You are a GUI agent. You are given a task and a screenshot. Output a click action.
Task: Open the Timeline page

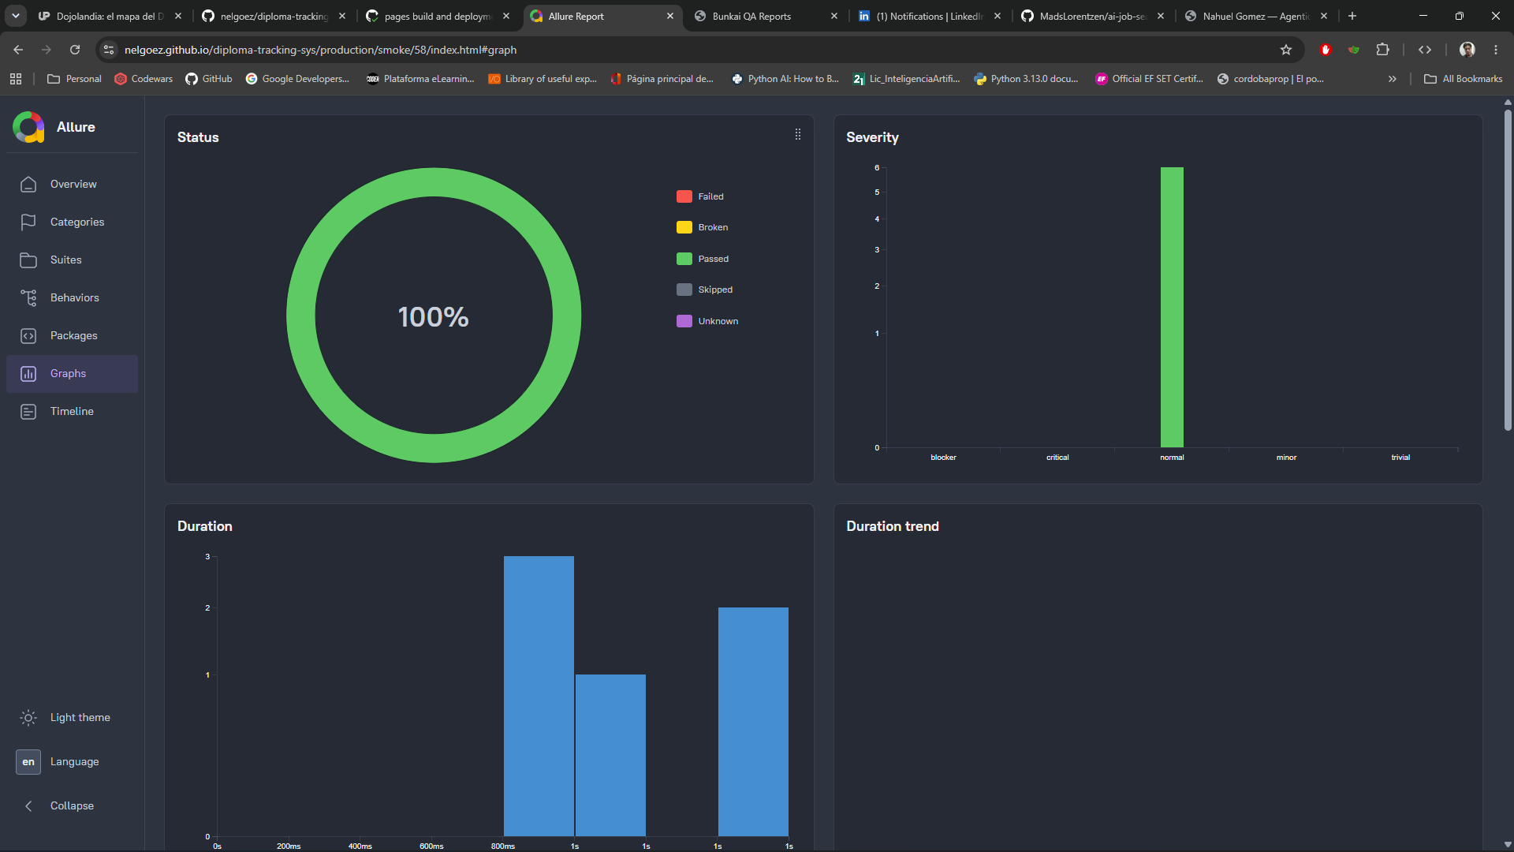pos(72,411)
